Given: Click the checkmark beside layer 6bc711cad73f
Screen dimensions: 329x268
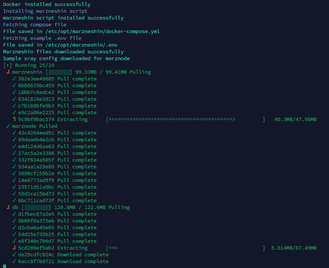Looking at the screenshot, I should tap(14, 200).
